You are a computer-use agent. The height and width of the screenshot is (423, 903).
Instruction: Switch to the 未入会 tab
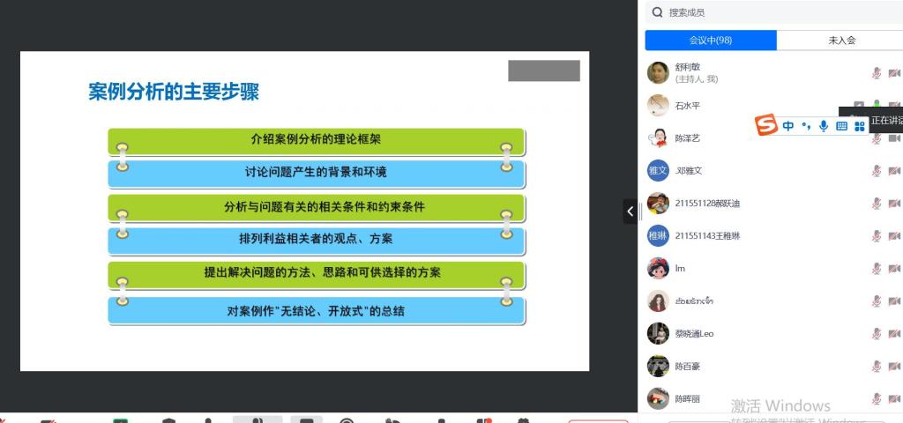pyautogui.click(x=841, y=41)
